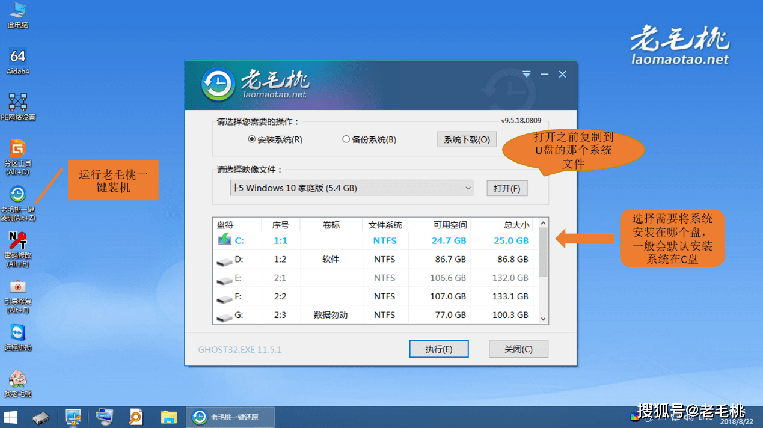Click the 系统下载(O) button

(x=467, y=139)
